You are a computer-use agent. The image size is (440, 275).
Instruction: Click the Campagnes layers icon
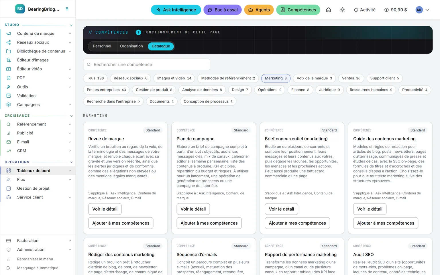(x=9, y=105)
